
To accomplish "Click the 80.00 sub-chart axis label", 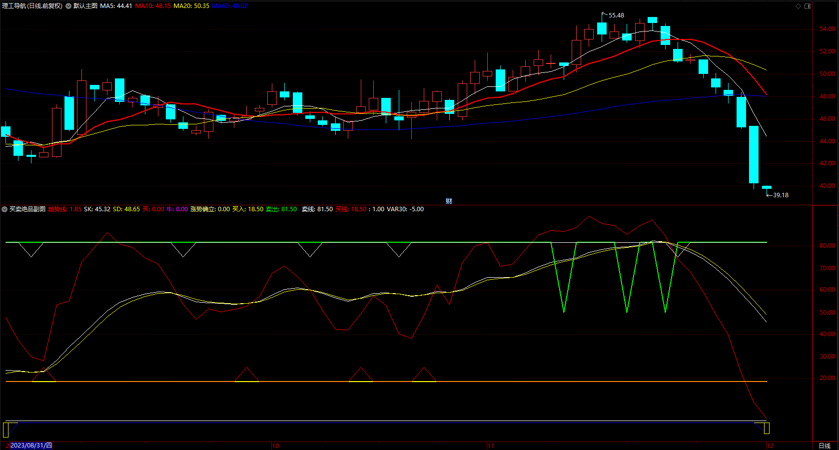I will 827,246.
